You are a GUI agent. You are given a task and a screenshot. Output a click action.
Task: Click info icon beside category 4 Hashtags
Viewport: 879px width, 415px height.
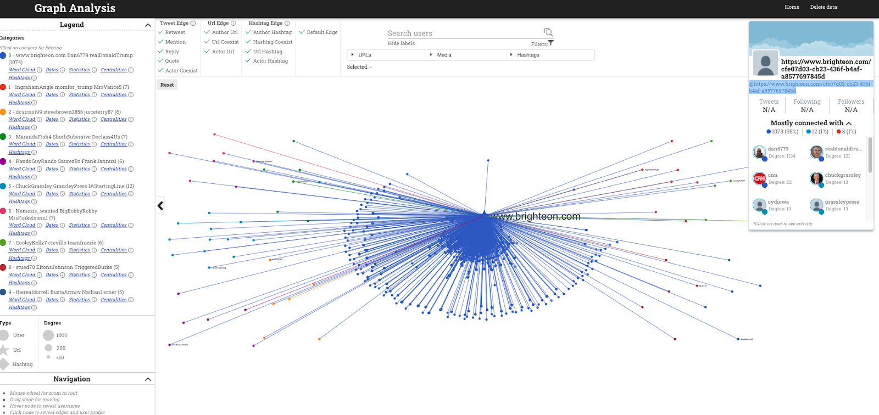tap(34, 177)
